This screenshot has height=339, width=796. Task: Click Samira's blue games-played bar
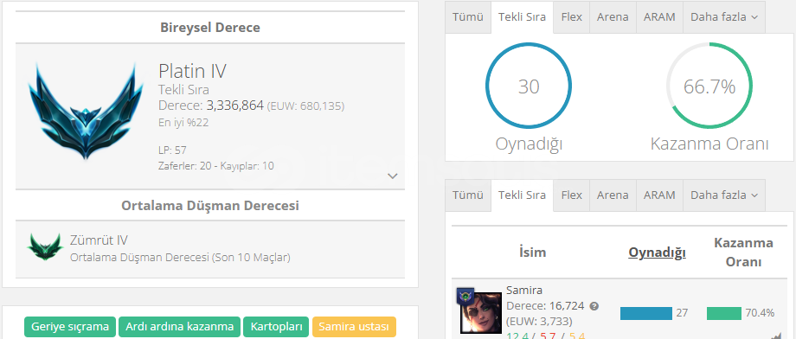(x=645, y=313)
